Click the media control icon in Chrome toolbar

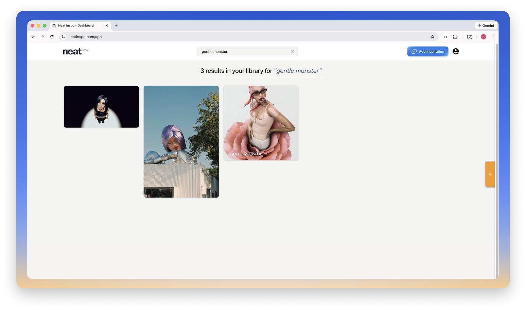(469, 37)
